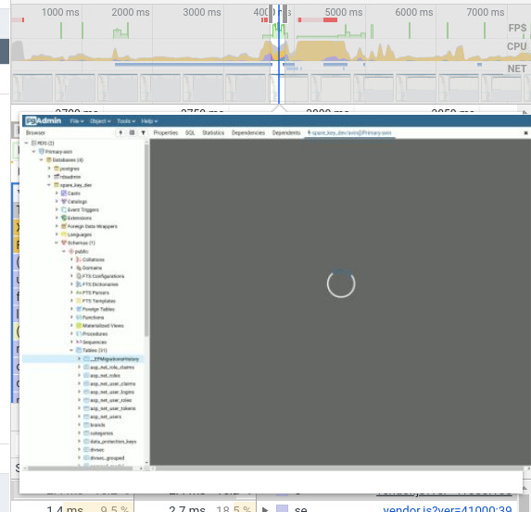Expand the postgres database node

pos(49,169)
